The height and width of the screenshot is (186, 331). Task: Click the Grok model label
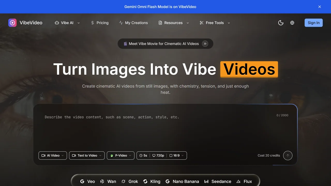click(x=133, y=181)
